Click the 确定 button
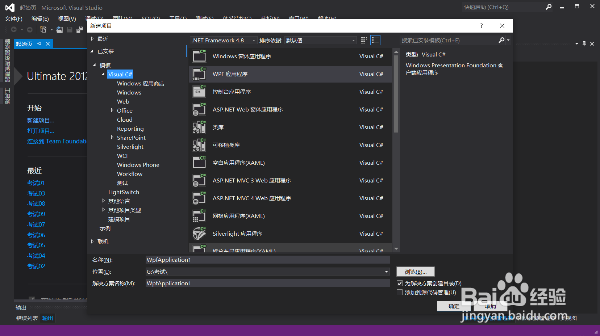The width and height of the screenshot is (600, 336). [454, 306]
